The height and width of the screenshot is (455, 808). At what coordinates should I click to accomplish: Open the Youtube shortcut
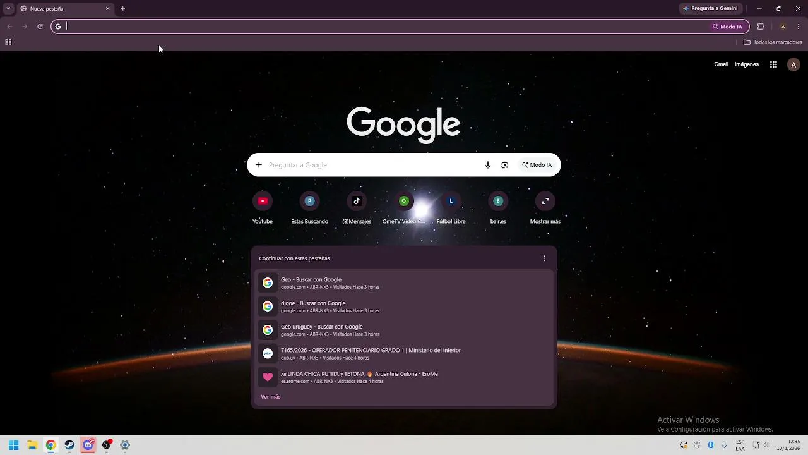point(263,209)
